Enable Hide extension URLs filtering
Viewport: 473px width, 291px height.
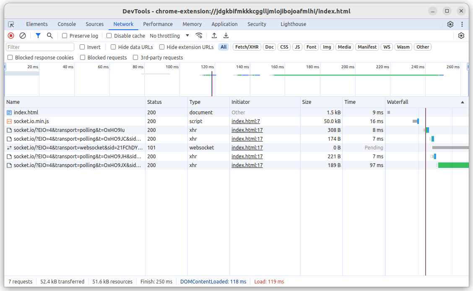161,47
